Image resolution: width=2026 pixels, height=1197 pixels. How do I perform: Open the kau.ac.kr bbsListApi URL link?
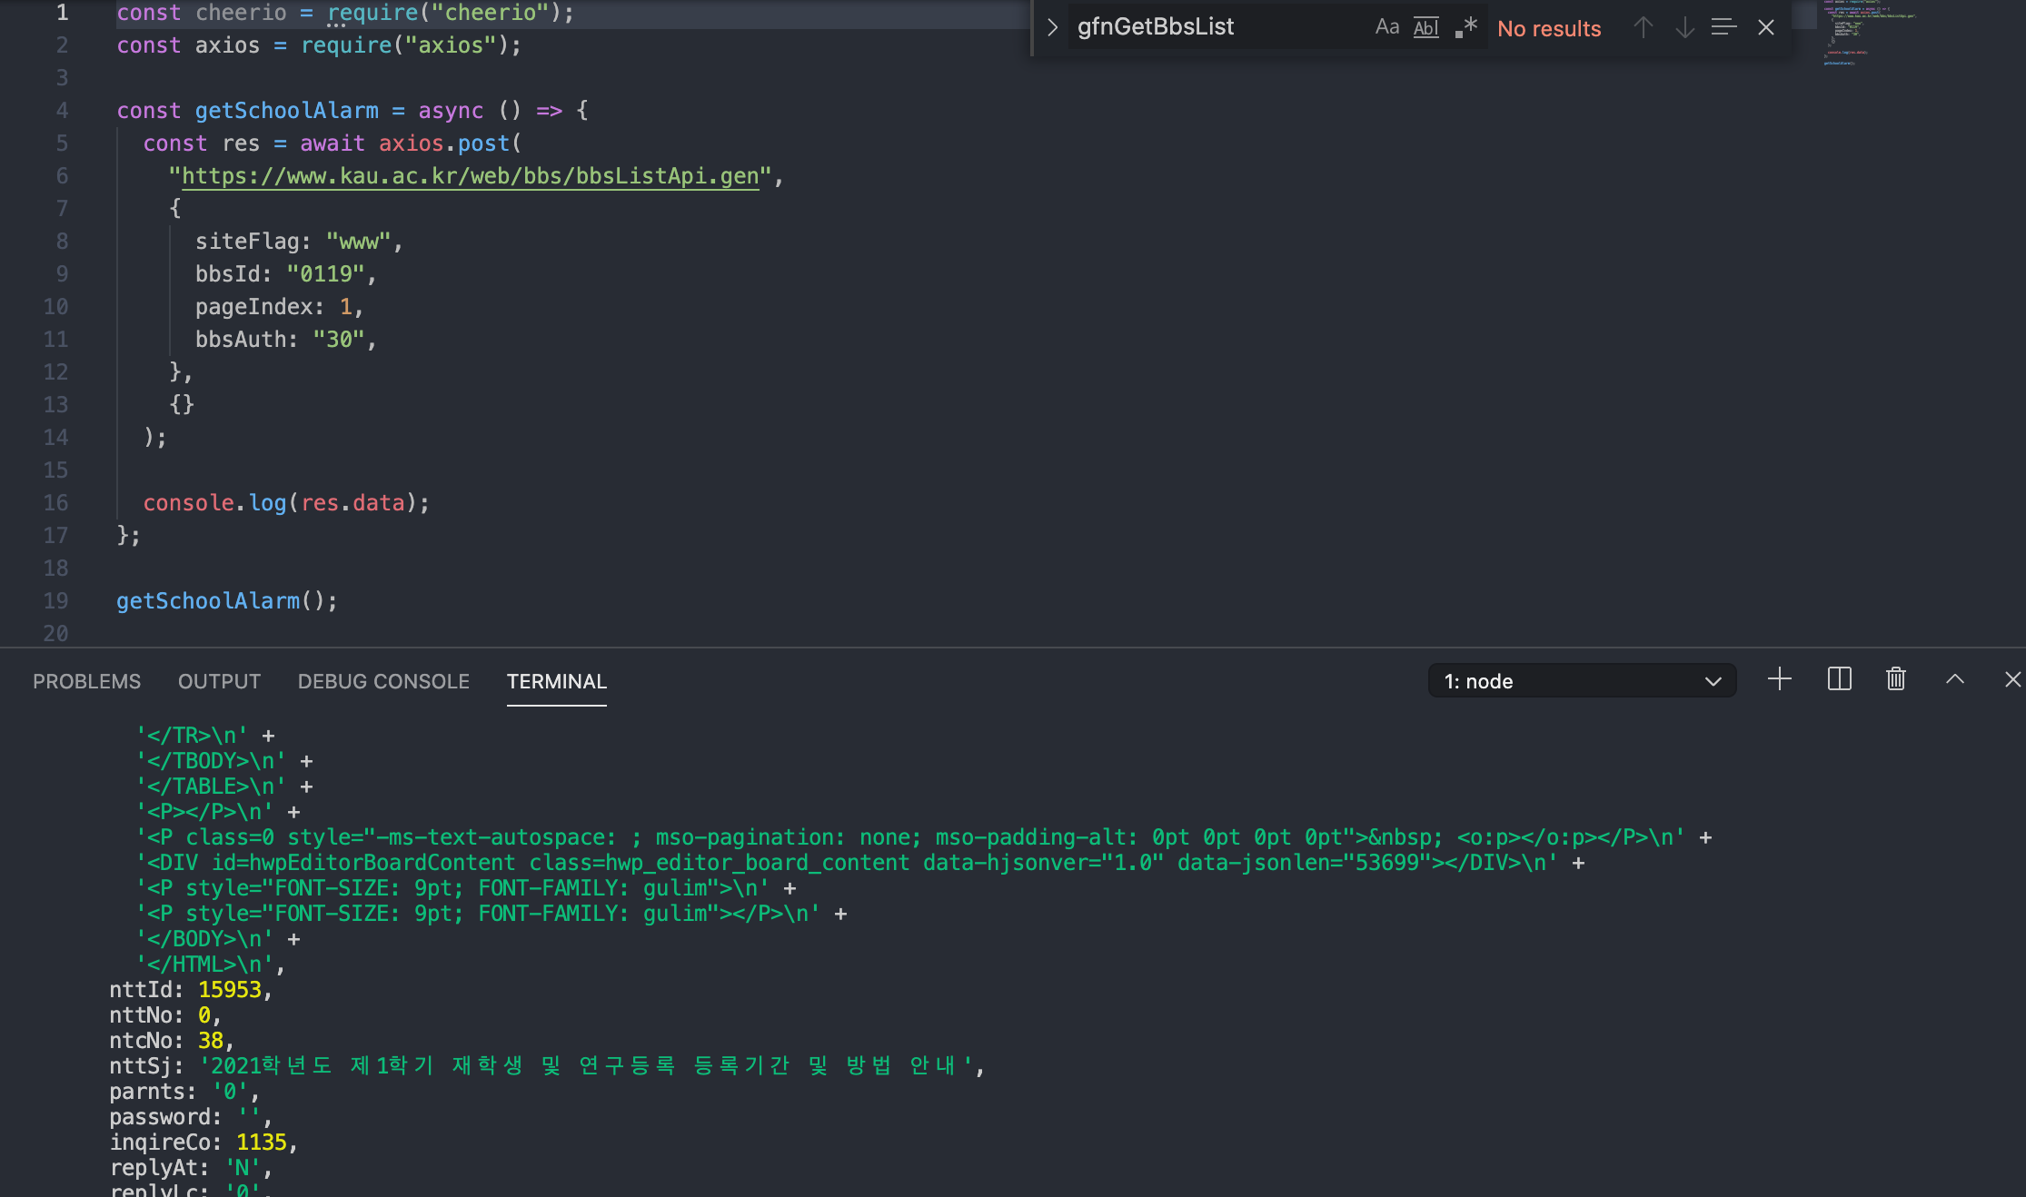[x=470, y=176]
